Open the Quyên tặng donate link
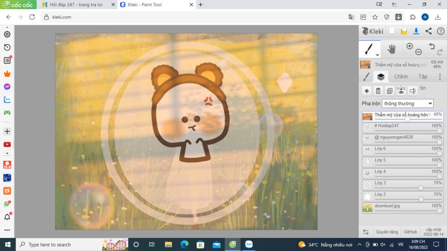Image resolution: width=447 pixels, height=251 pixels. click(387, 232)
